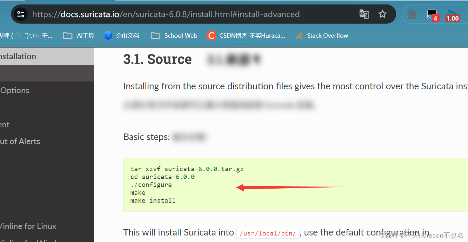
Task: Click the blue 金山文档 bookmark icon
Action: tap(108, 35)
